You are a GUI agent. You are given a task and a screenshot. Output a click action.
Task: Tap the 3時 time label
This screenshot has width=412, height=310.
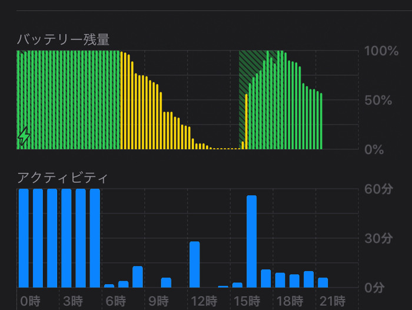point(73,301)
